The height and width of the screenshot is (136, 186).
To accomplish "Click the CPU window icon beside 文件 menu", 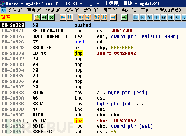I will 4,10.
